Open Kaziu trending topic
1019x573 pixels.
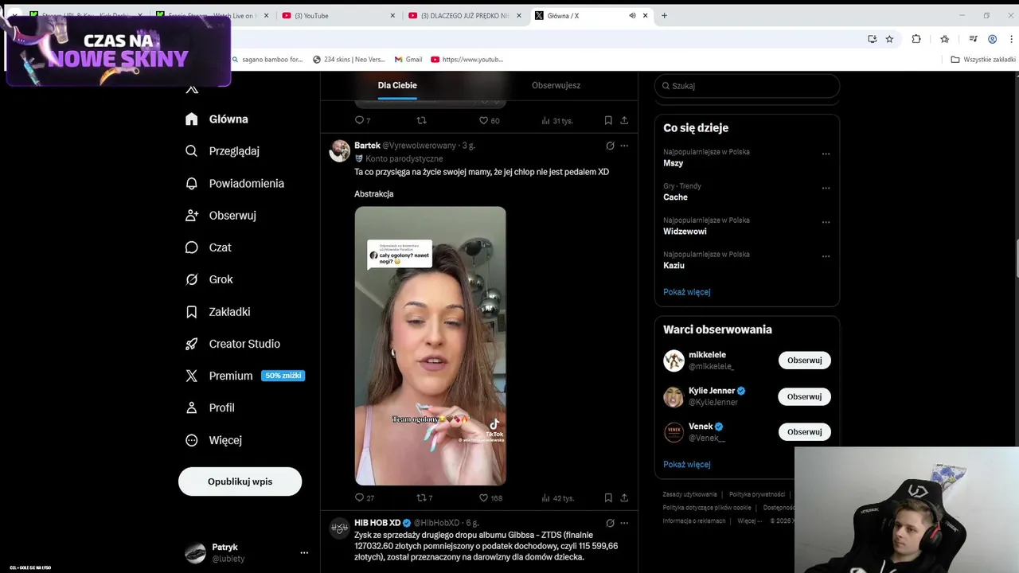point(673,265)
